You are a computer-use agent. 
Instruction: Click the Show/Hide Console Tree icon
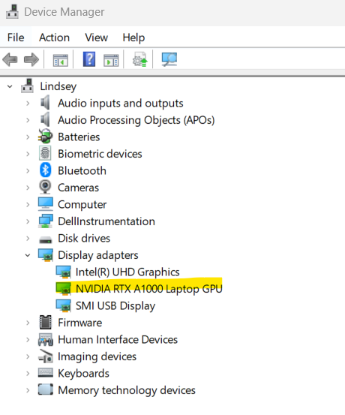click(x=60, y=60)
